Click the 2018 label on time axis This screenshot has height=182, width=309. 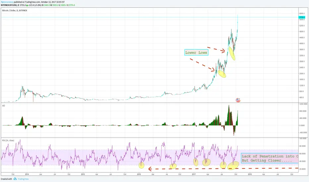[250, 174]
